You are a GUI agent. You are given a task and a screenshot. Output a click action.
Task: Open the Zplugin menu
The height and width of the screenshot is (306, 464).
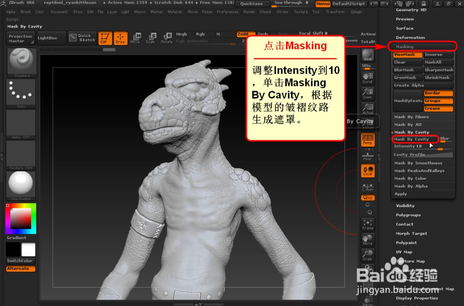point(356,12)
